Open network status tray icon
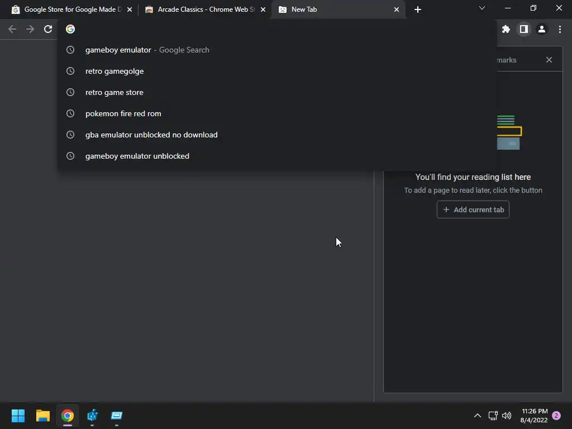The height and width of the screenshot is (429, 572). pyautogui.click(x=493, y=416)
